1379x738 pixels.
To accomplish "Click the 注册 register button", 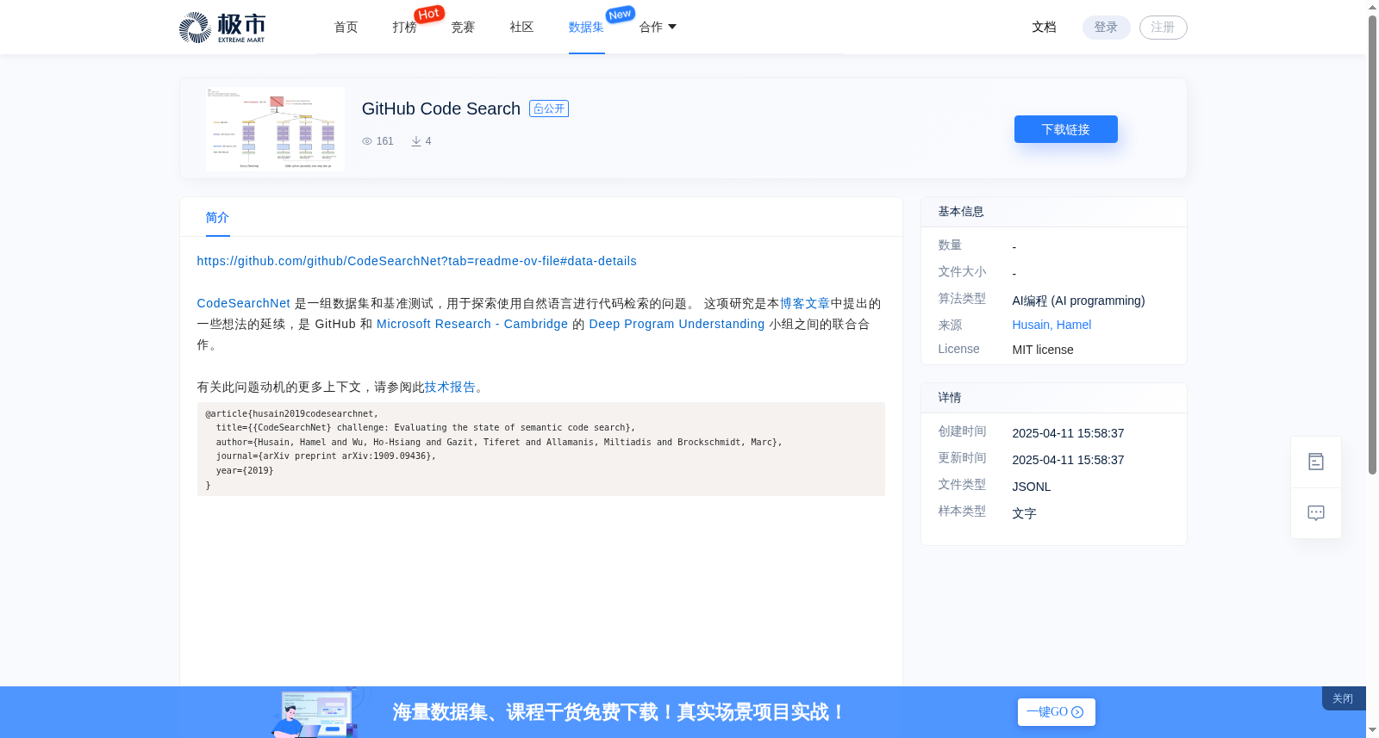I will click(x=1163, y=28).
